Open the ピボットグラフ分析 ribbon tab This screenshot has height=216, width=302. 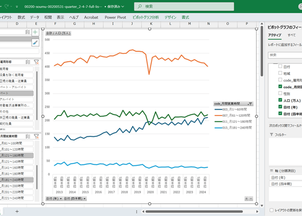[146, 17]
